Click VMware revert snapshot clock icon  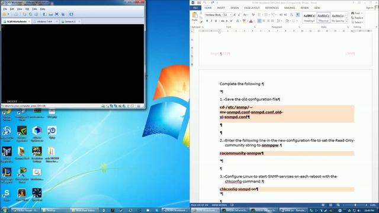coord(30,14)
